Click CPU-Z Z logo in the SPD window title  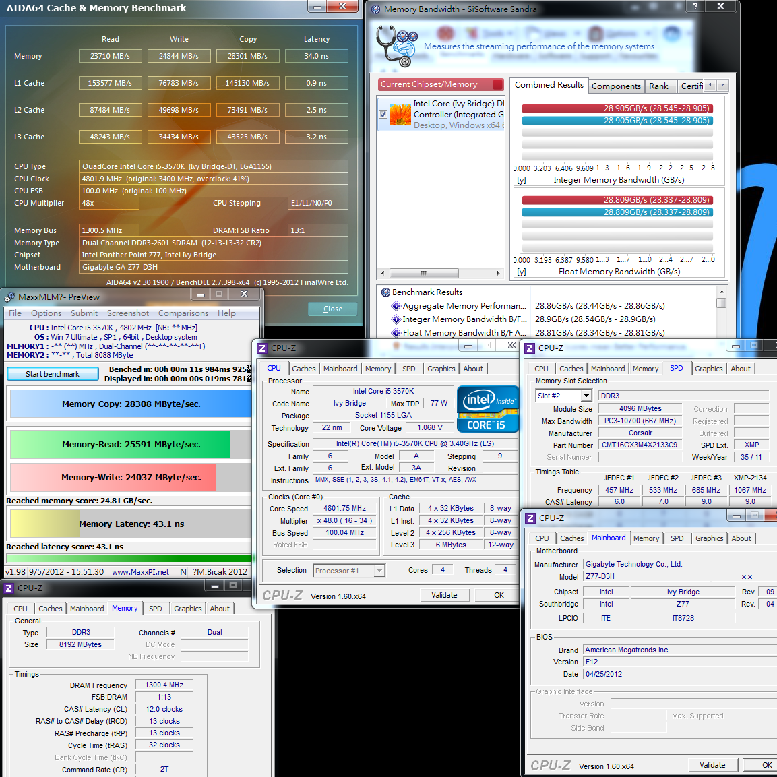coord(530,348)
